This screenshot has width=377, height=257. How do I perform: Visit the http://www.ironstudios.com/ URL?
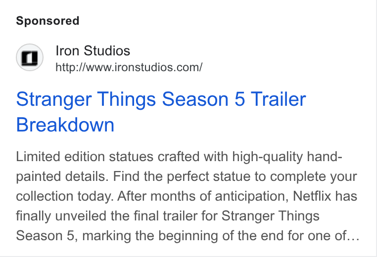[x=129, y=67]
